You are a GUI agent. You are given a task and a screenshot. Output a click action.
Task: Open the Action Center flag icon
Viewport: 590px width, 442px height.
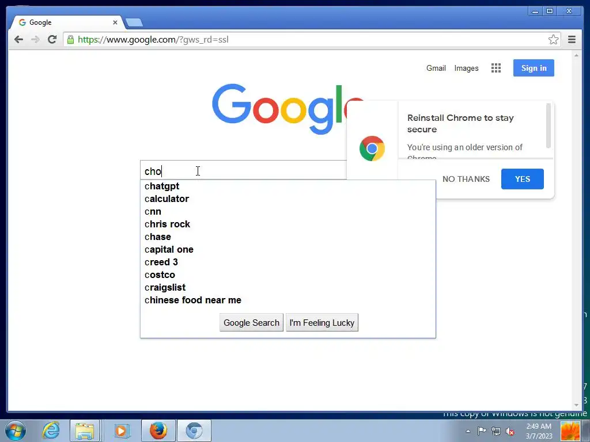482,431
